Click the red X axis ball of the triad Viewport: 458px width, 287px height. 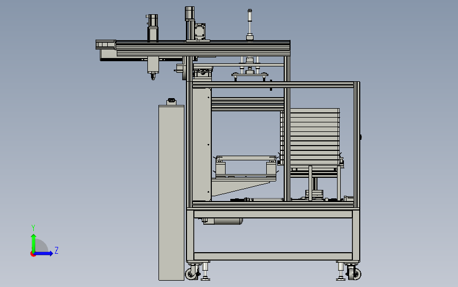33,254
